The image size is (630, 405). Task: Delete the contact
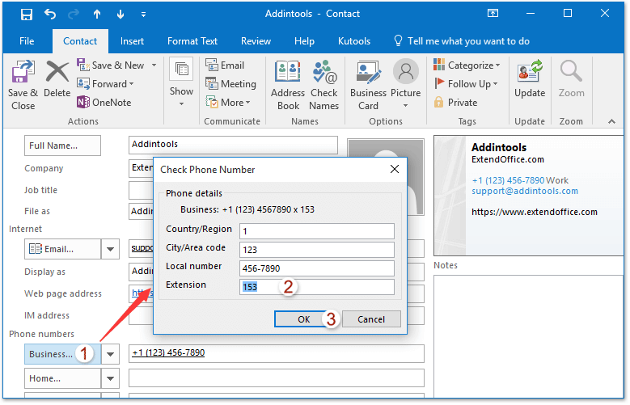point(57,79)
